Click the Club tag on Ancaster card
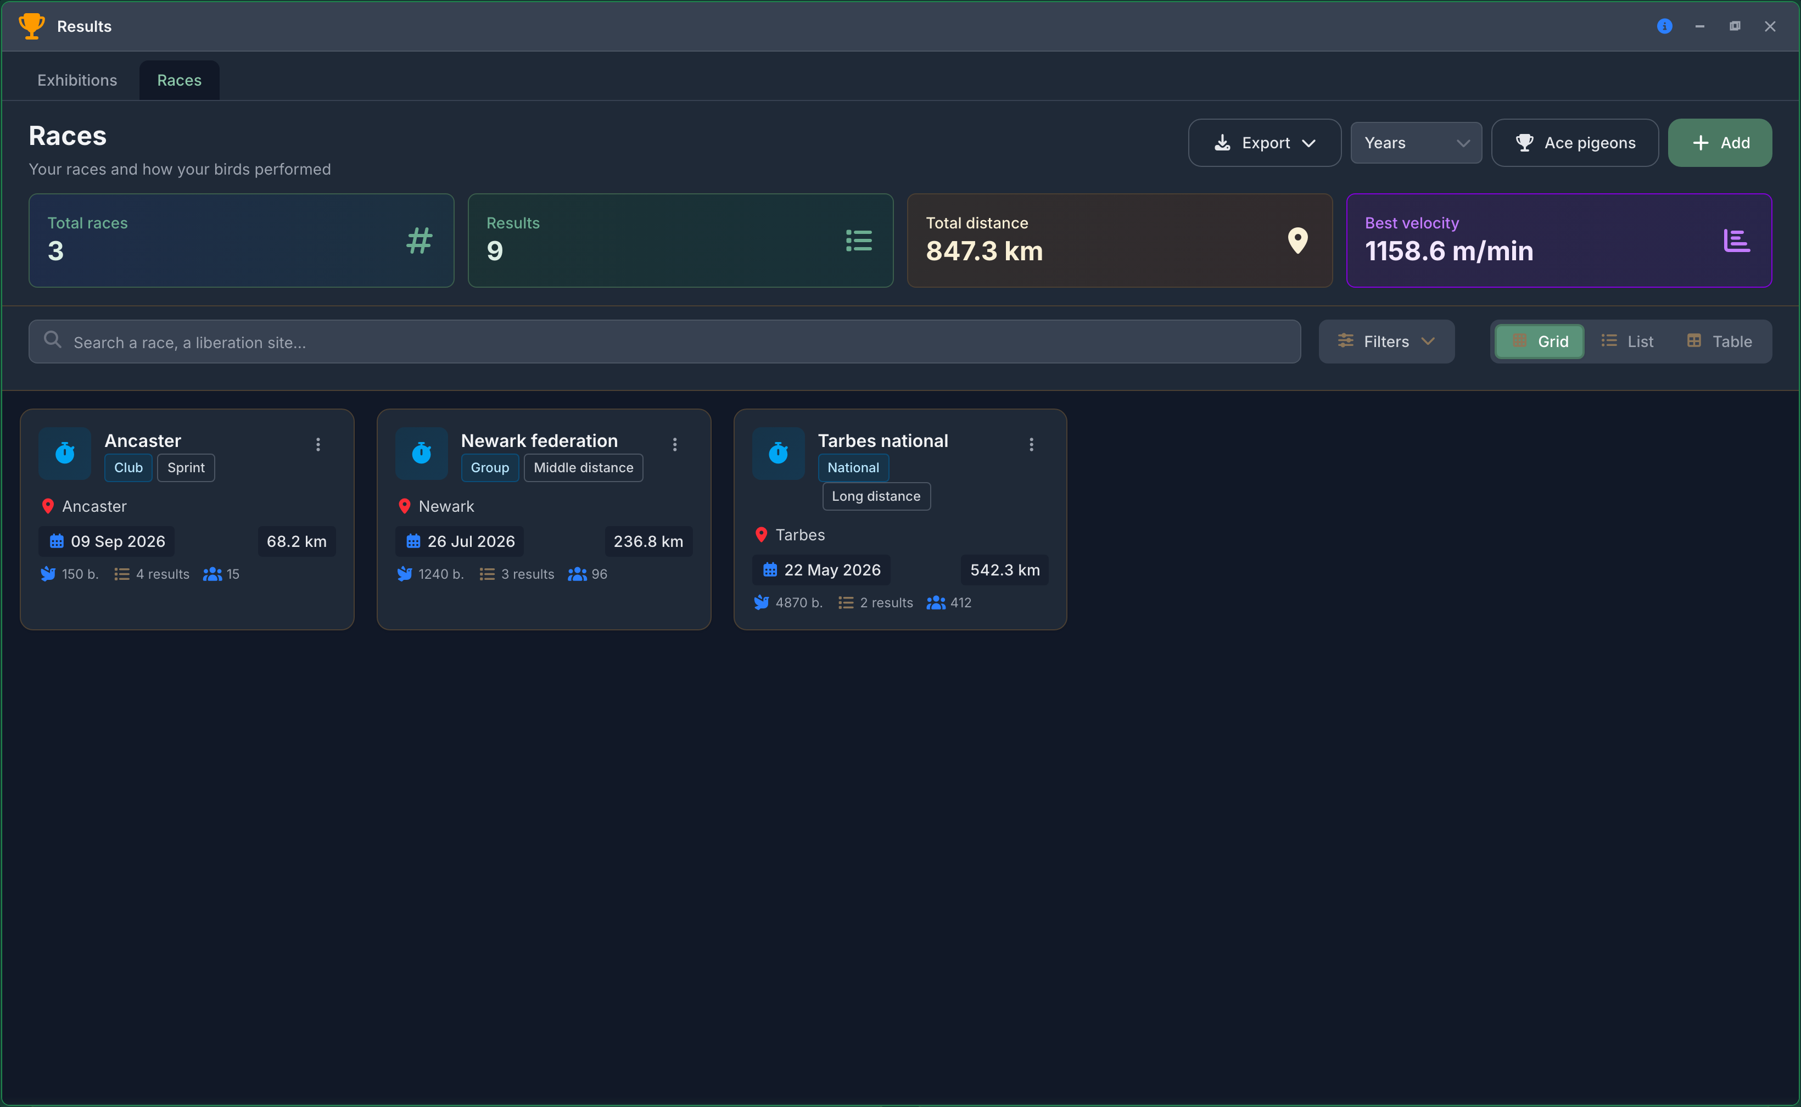Viewport: 1801px width, 1107px height. [128, 467]
